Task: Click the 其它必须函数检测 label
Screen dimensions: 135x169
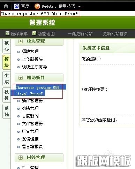Action: (99, 120)
